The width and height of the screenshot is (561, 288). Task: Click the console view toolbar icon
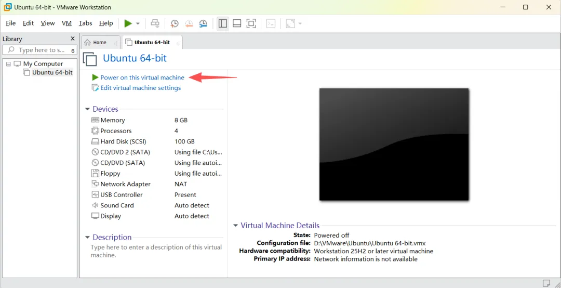coord(271,23)
